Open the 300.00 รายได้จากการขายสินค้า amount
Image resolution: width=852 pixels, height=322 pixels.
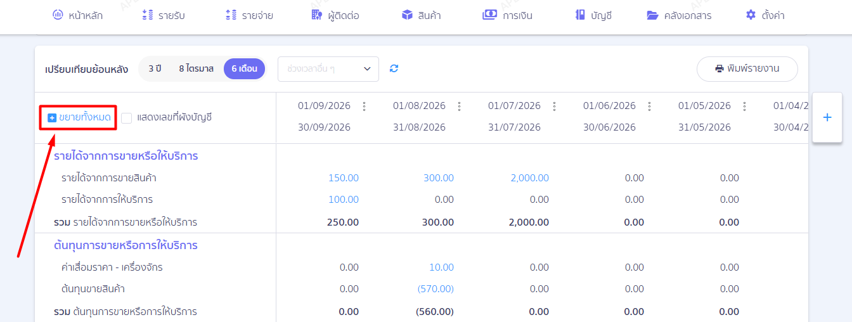coord(439,178)
